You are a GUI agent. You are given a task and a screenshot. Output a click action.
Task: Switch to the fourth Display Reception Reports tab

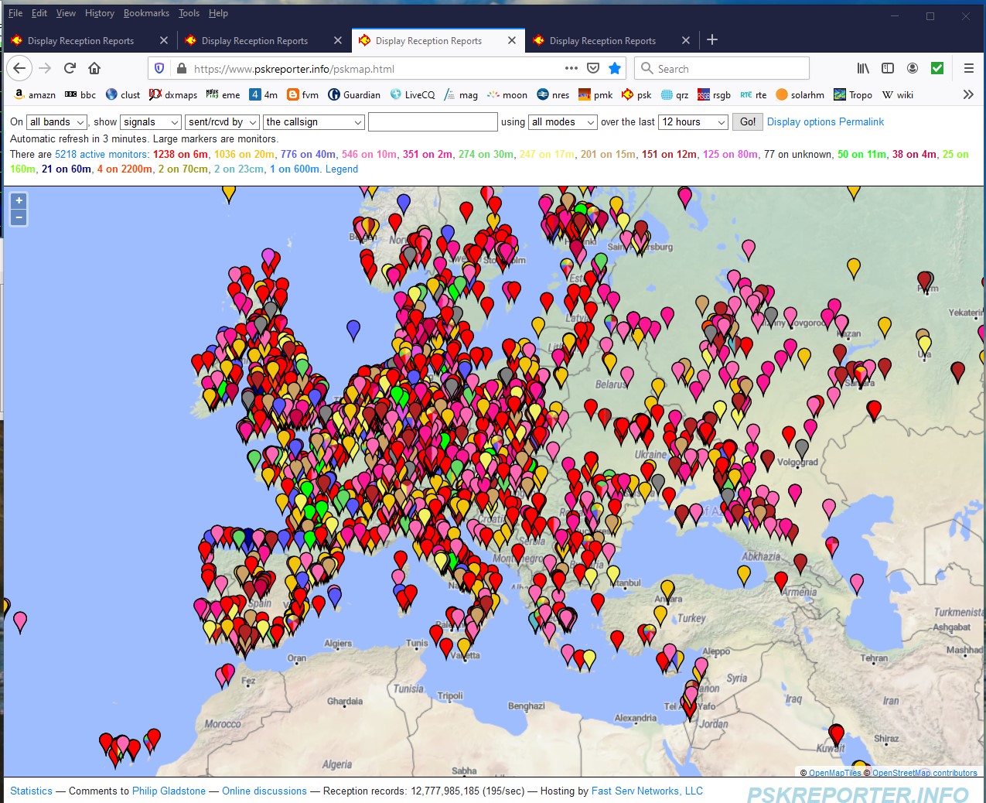[602, 40]
